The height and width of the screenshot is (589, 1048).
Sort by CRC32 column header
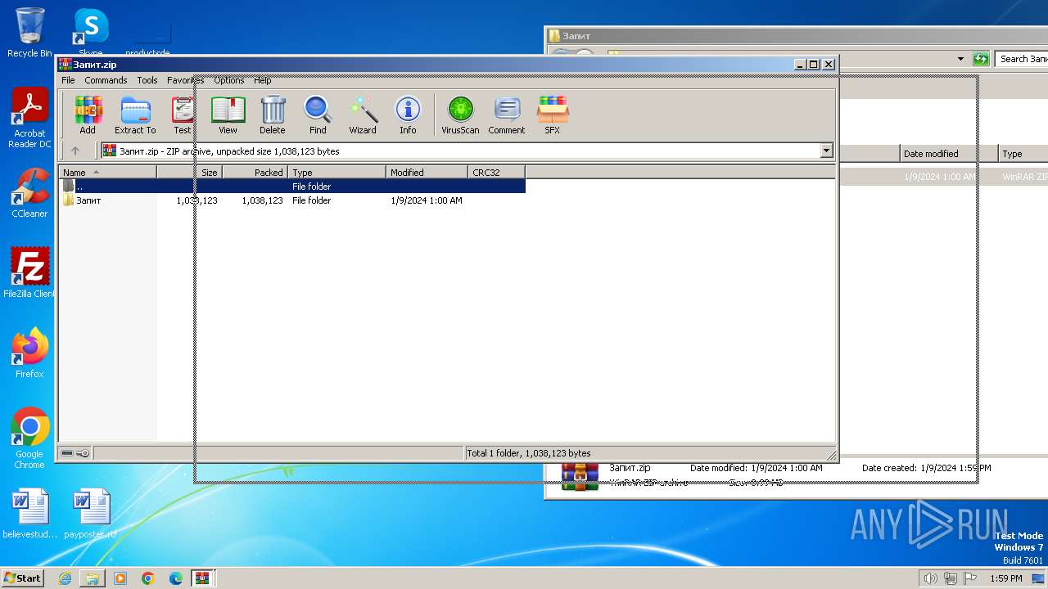click(x=496, y=173)
